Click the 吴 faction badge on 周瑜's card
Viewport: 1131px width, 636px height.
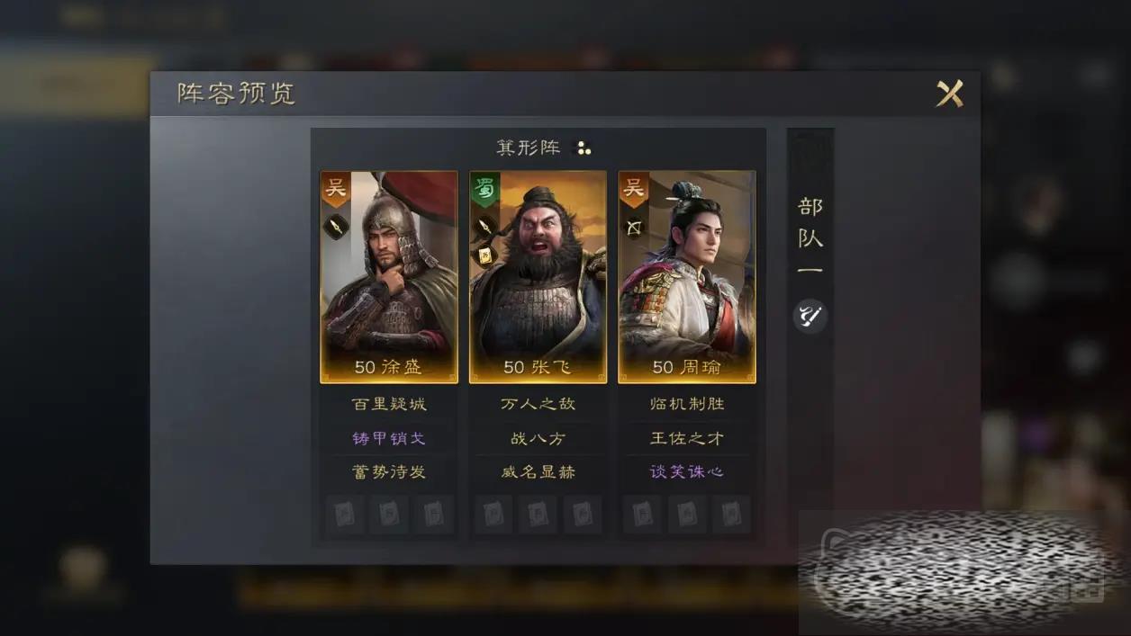[634, 189]
